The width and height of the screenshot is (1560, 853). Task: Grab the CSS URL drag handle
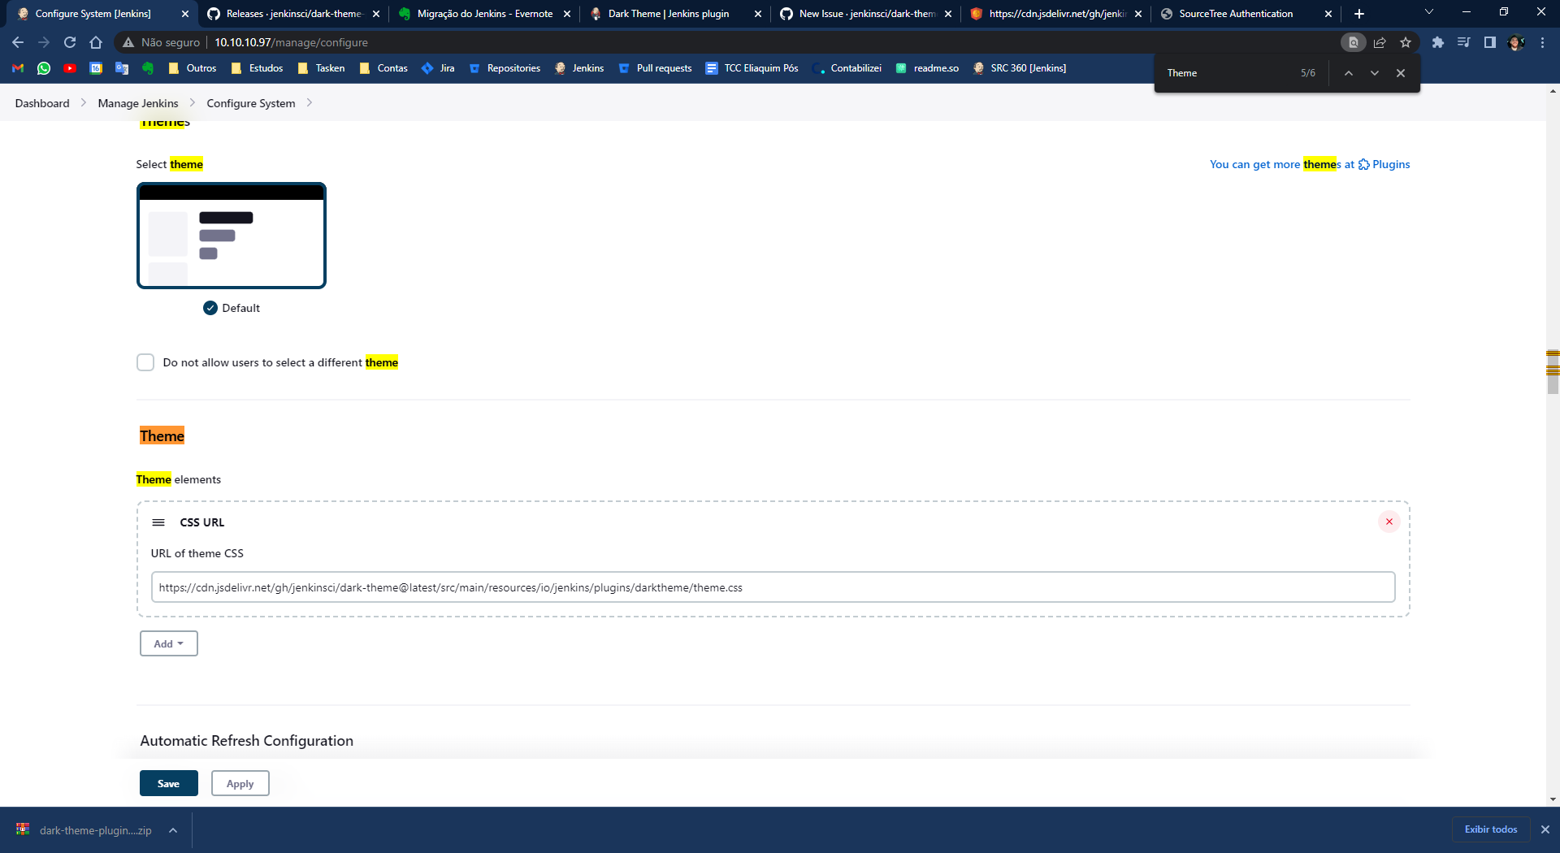[158, 522]
